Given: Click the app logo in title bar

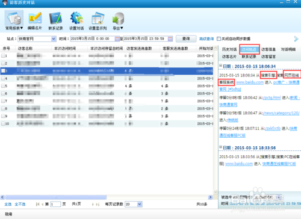Looking at the screenshot, I should pyautogui.click(x=5, y=2).
